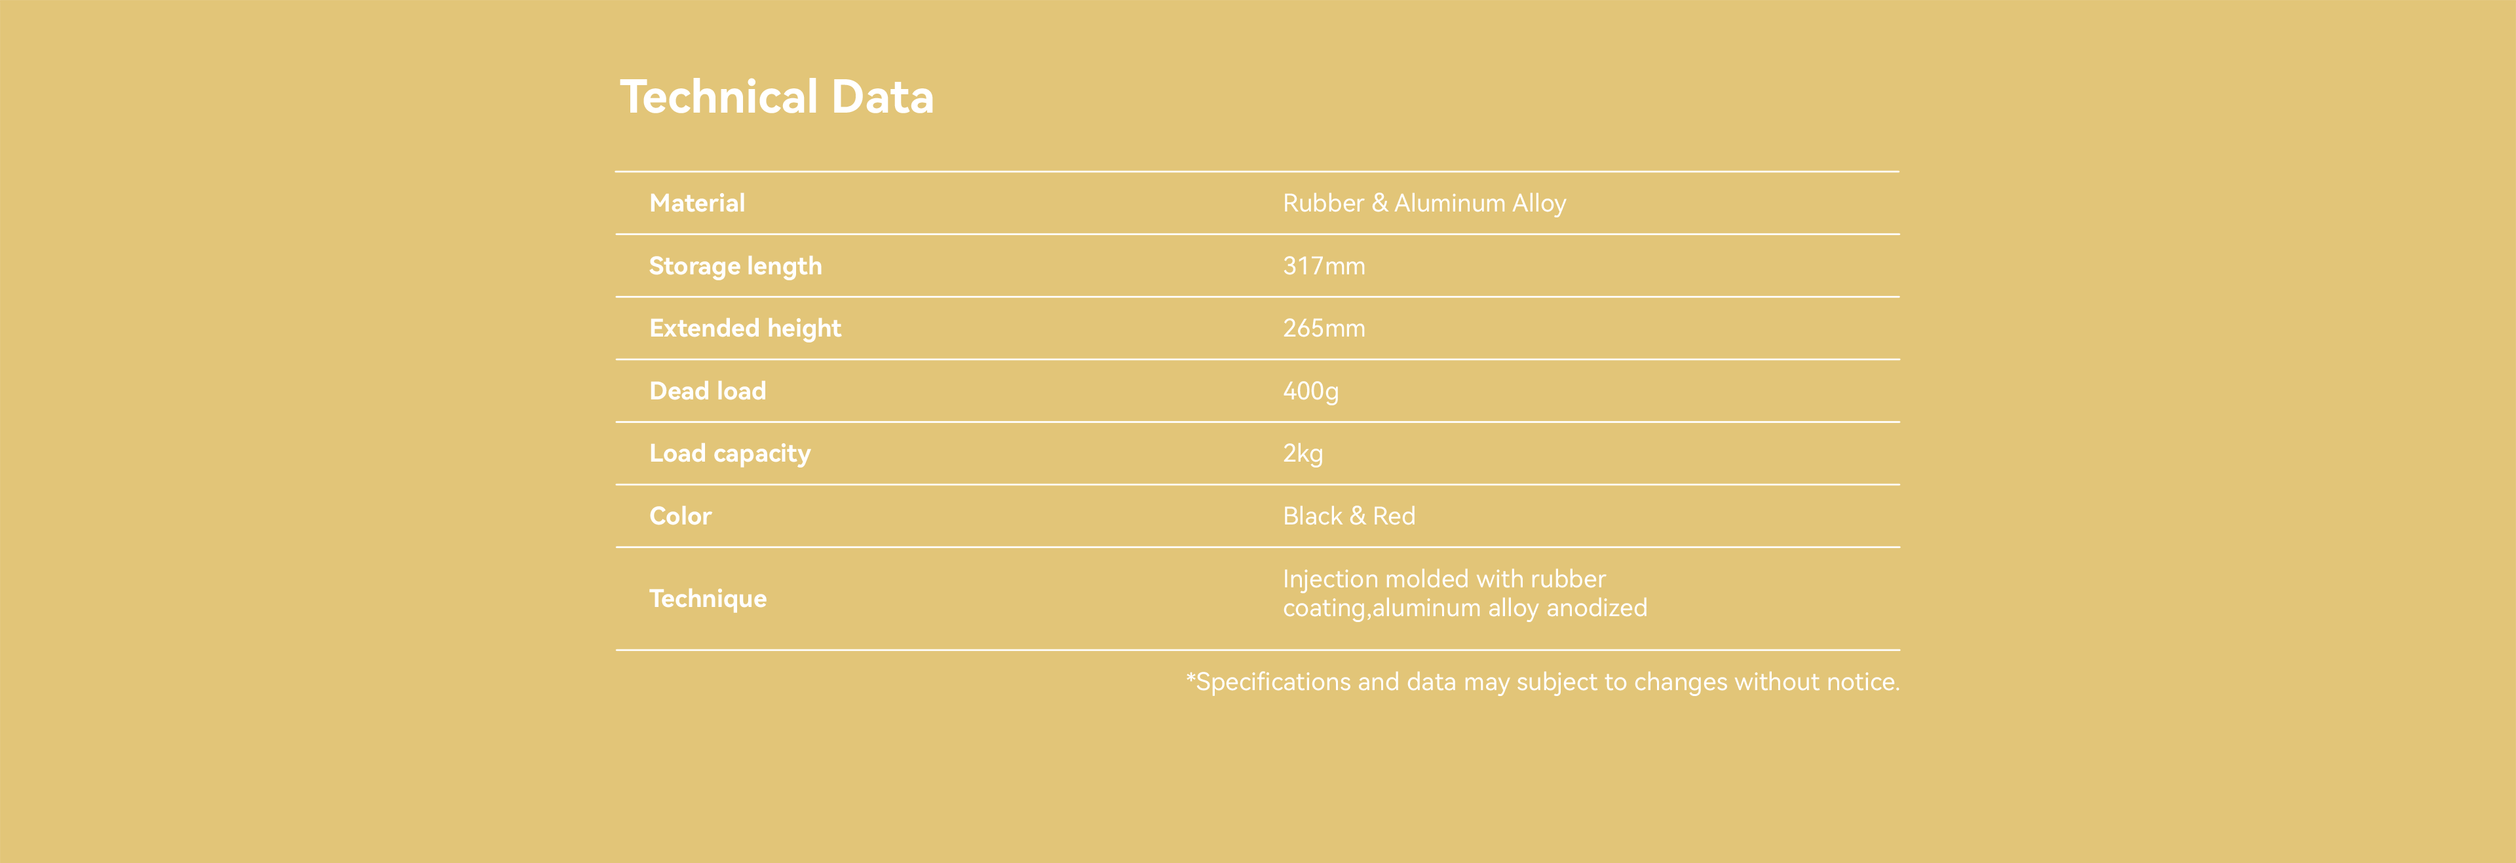Select the Color row label

[680, 515]
